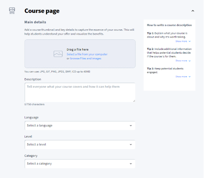
Task: Click the Language dropdown arrow icon
Action: pyautogui.click(x=131, y=125)
